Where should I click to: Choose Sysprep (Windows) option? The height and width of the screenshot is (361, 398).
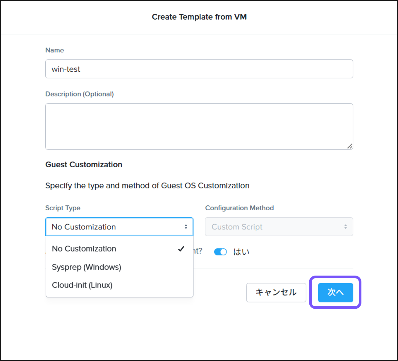tap(87, 267)
